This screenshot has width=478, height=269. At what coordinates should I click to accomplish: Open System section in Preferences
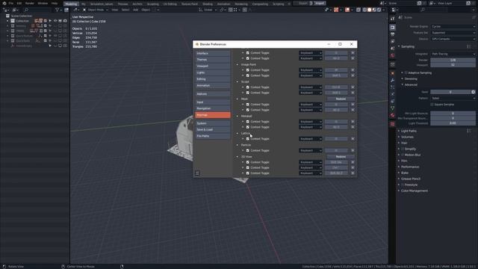pos(212,123)
